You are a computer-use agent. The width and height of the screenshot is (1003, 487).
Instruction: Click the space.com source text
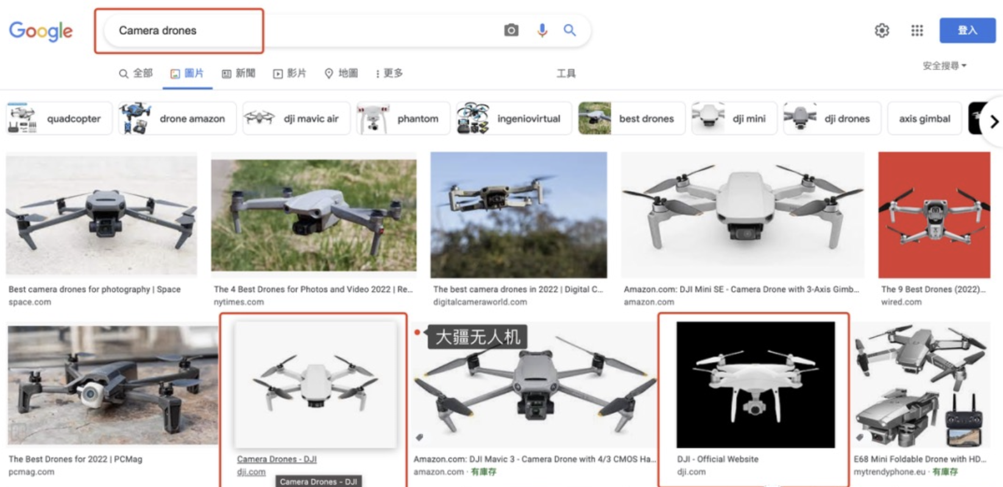pyautogui.click(x=30, y=302)
